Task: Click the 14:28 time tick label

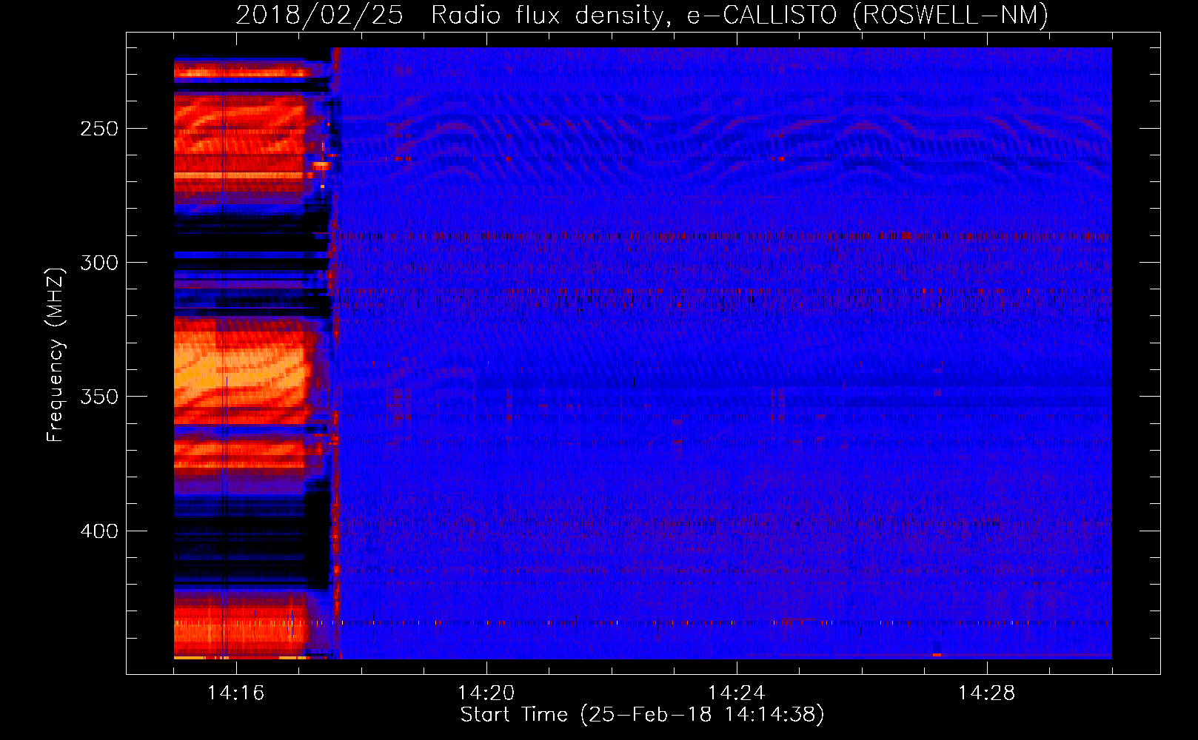Action: pos(986,693)
